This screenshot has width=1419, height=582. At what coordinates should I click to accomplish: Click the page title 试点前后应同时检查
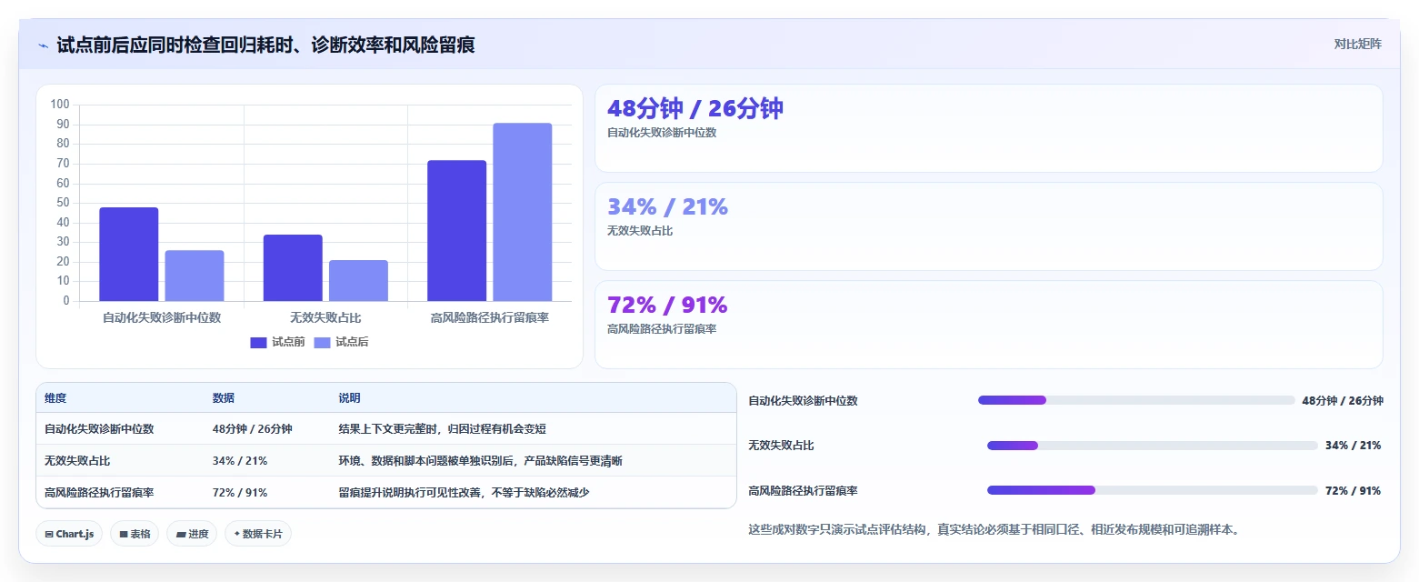coord(265,45)
